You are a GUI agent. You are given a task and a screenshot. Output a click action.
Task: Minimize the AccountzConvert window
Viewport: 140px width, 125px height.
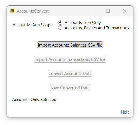coord(91,11)
